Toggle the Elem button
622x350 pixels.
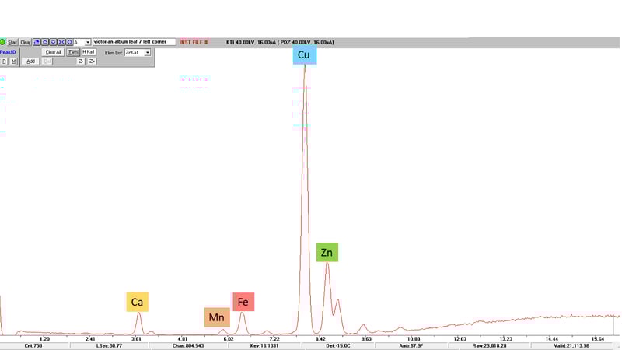[73, 52]
